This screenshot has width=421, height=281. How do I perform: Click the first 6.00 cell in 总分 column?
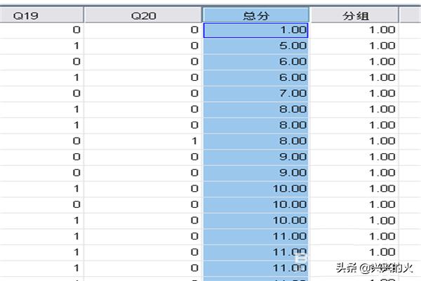pos(256,62)
